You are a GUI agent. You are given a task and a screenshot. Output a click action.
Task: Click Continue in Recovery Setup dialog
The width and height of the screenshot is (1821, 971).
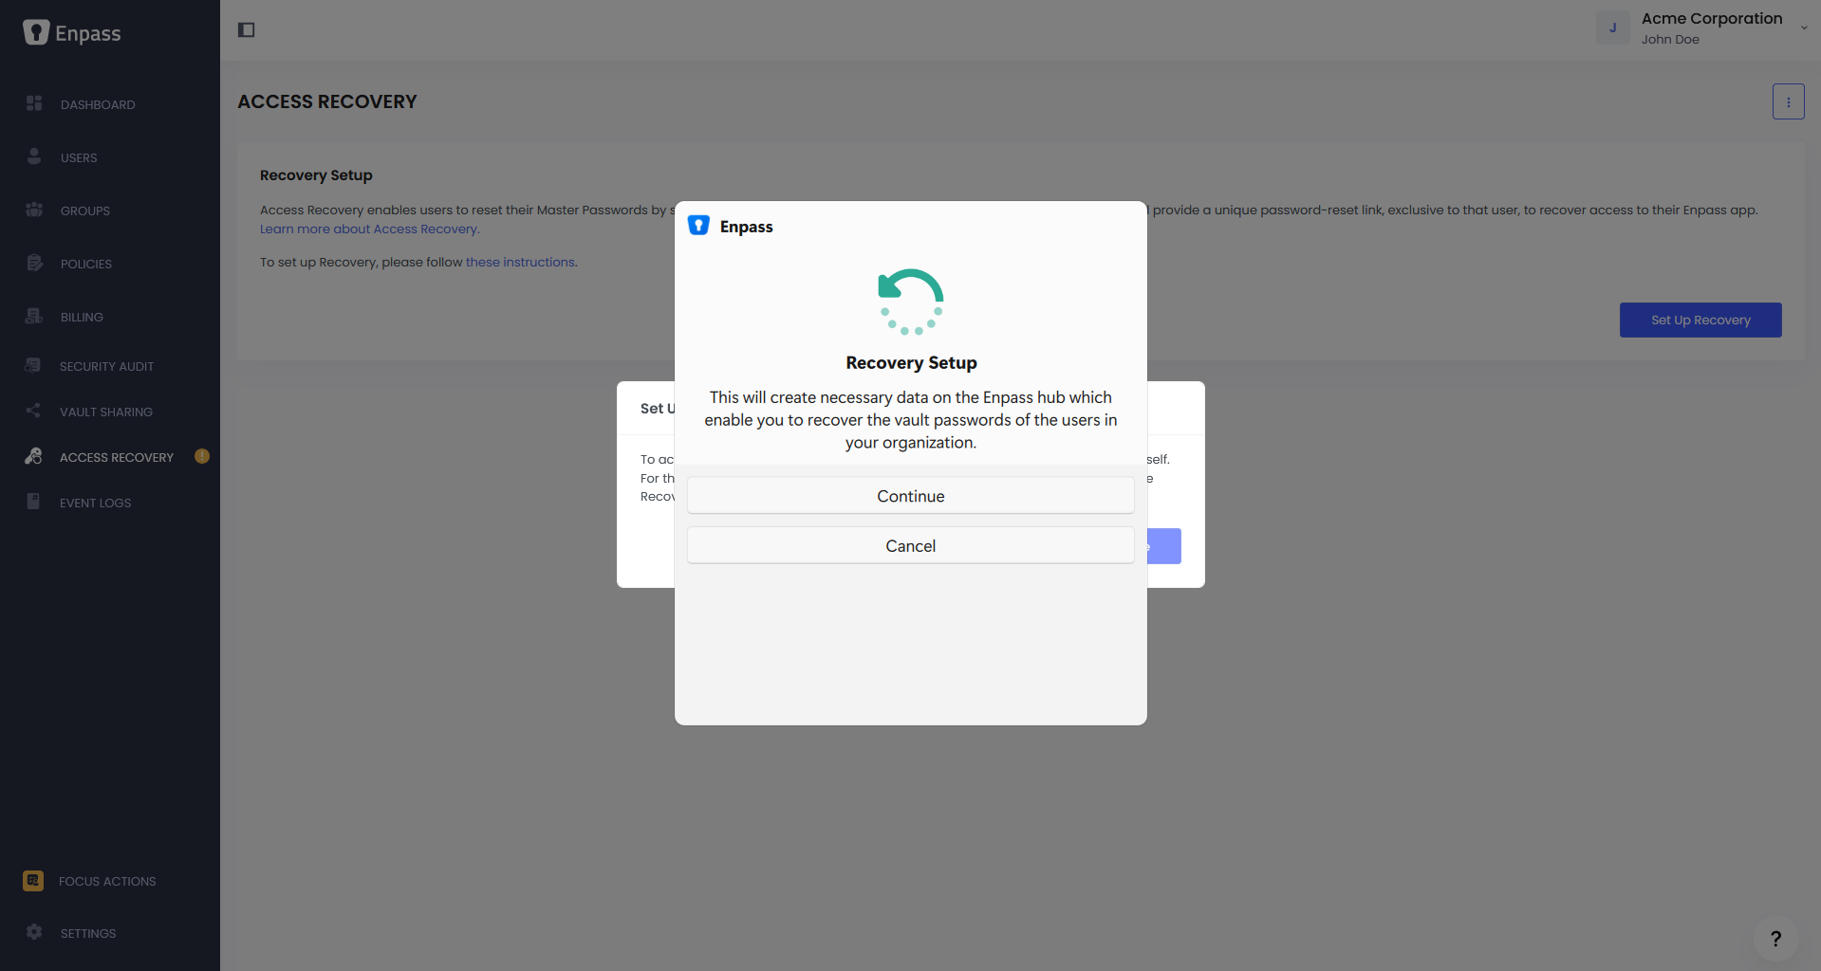tap(911, 496)
